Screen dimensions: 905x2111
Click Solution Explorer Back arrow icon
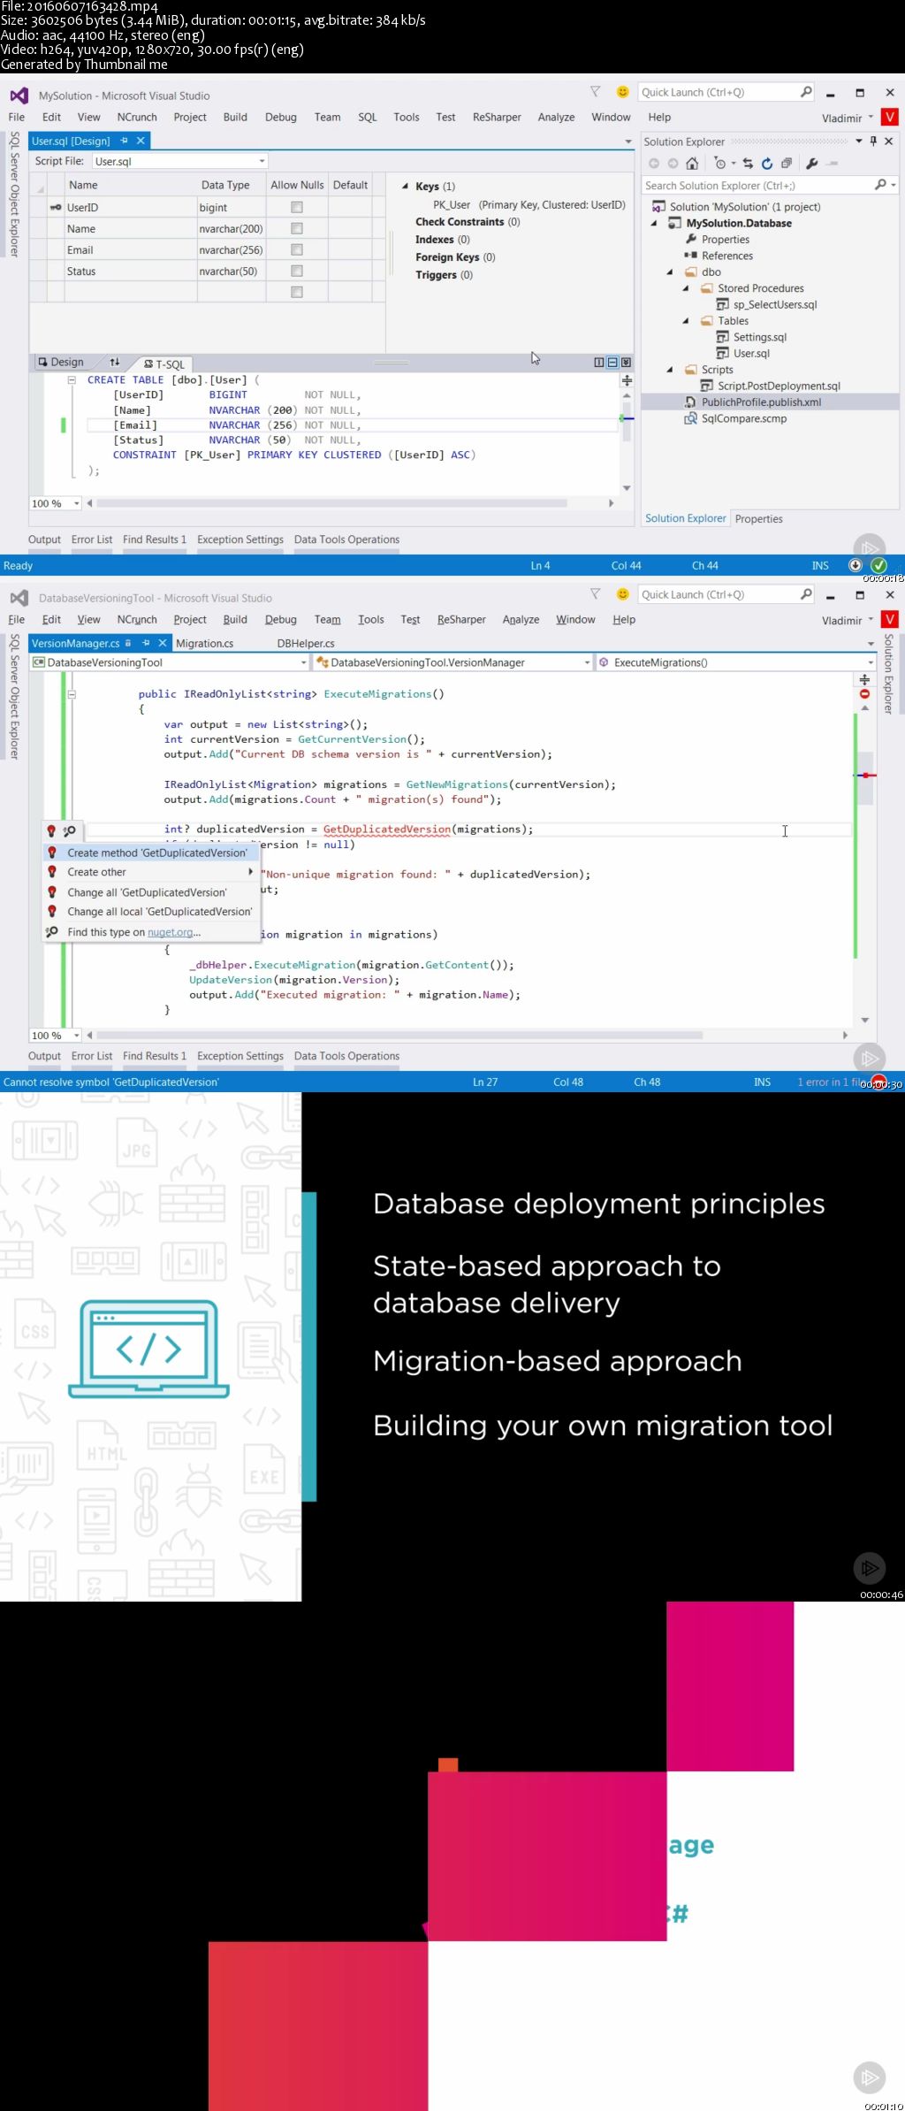[x=654, y=164]
